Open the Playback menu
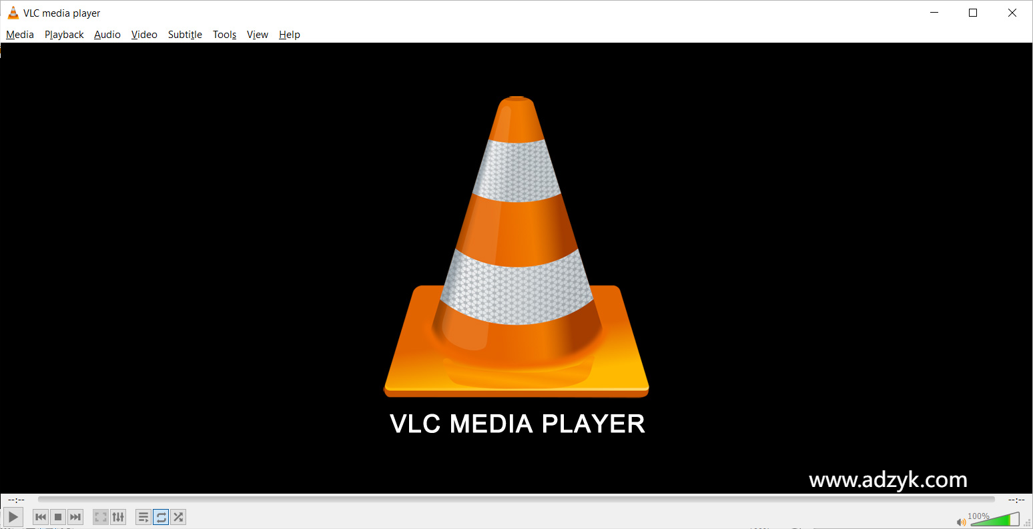 point(64,35)
